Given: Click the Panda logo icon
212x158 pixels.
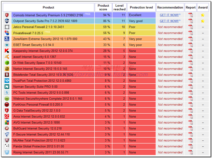Looking at the screenshot, I should point(7,146).
